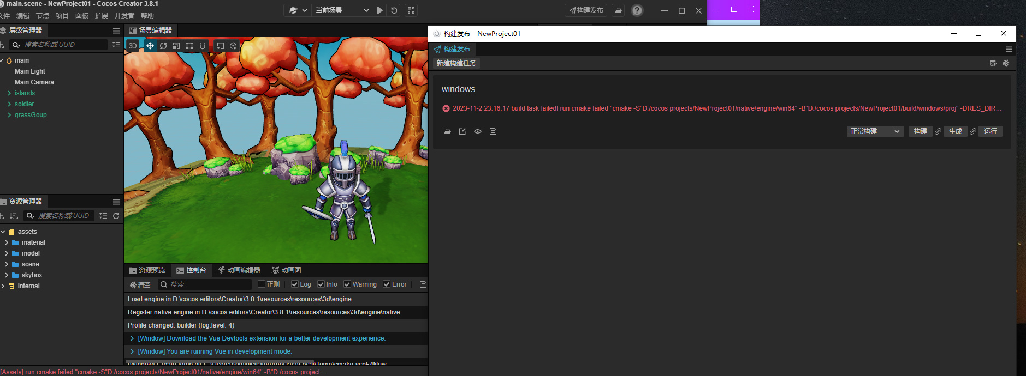This screenshot has width=1026, height=376.
Task: Open the 正常构建 build mode dropdown
Action: (x=875, y=131)
